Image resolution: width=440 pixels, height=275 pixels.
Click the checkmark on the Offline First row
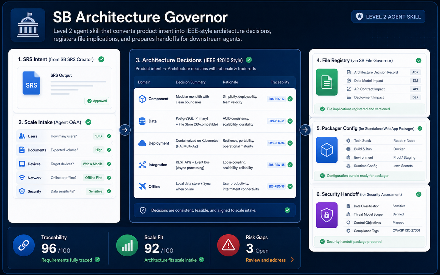click(x=109, y=178)
